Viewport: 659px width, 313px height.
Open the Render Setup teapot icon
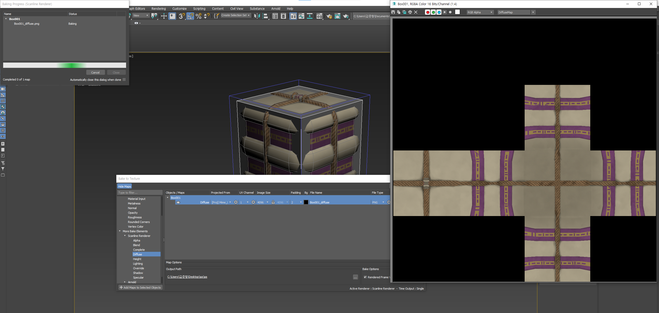(x=329, y=16)
